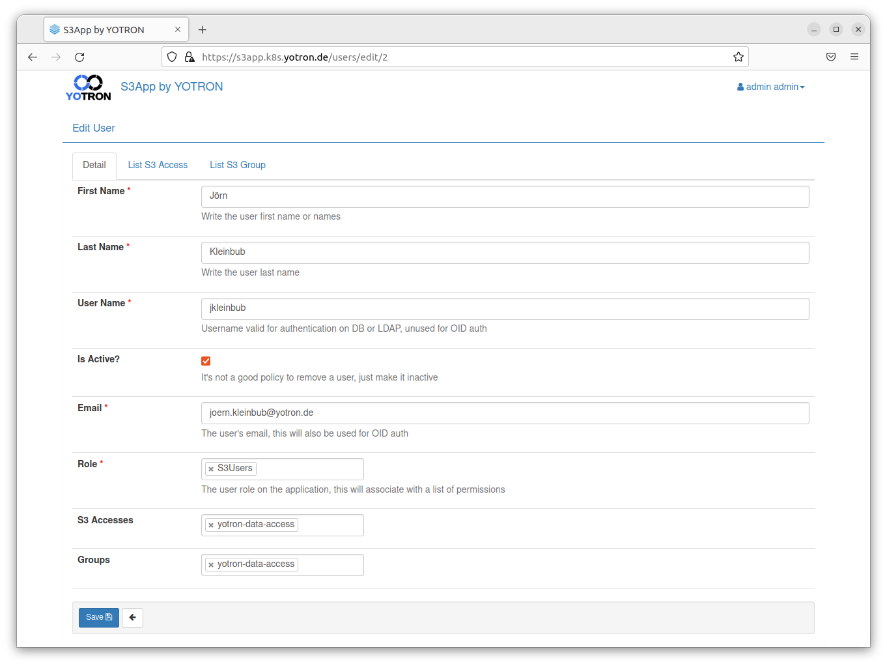Click the S3 Accesses label

106,520
